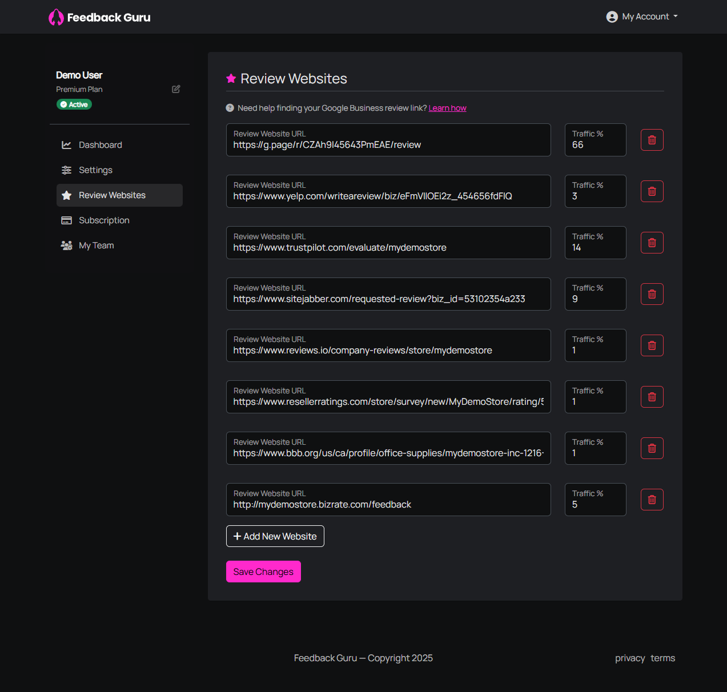Open Subscription page from sidebar
727x692 pixels.
(119, 220)
